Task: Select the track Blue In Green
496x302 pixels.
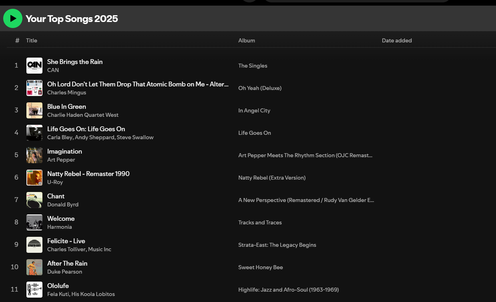Action: pos(66,106)
